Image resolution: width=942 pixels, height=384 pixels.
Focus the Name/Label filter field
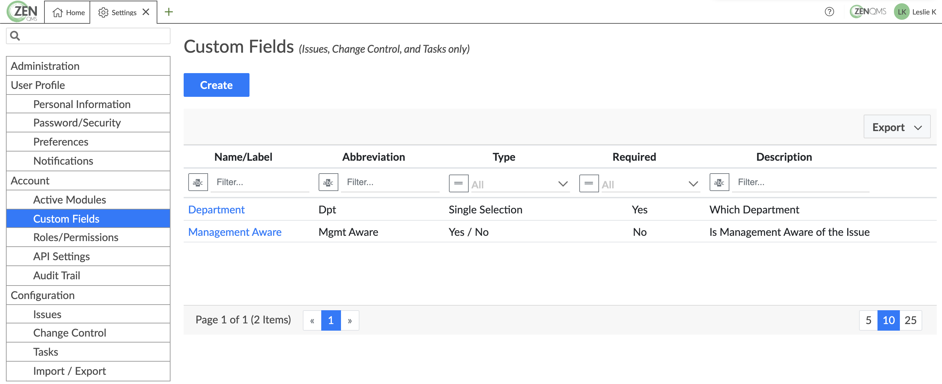(260, 182)
